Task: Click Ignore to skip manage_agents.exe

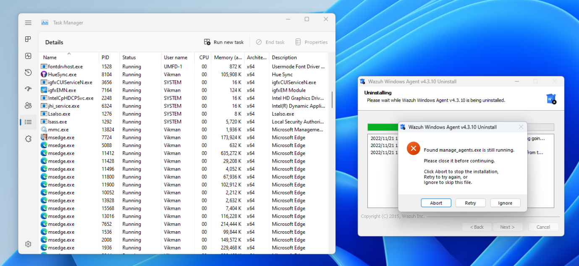Action: (x=505, y=203)
